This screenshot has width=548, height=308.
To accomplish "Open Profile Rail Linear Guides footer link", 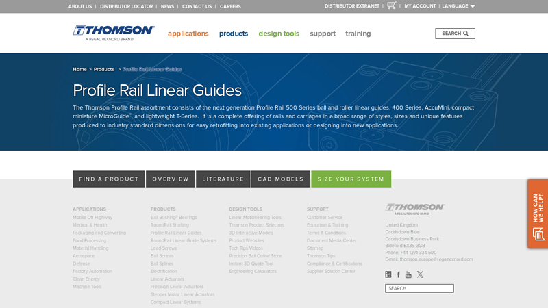I will [x=176, y=233].
